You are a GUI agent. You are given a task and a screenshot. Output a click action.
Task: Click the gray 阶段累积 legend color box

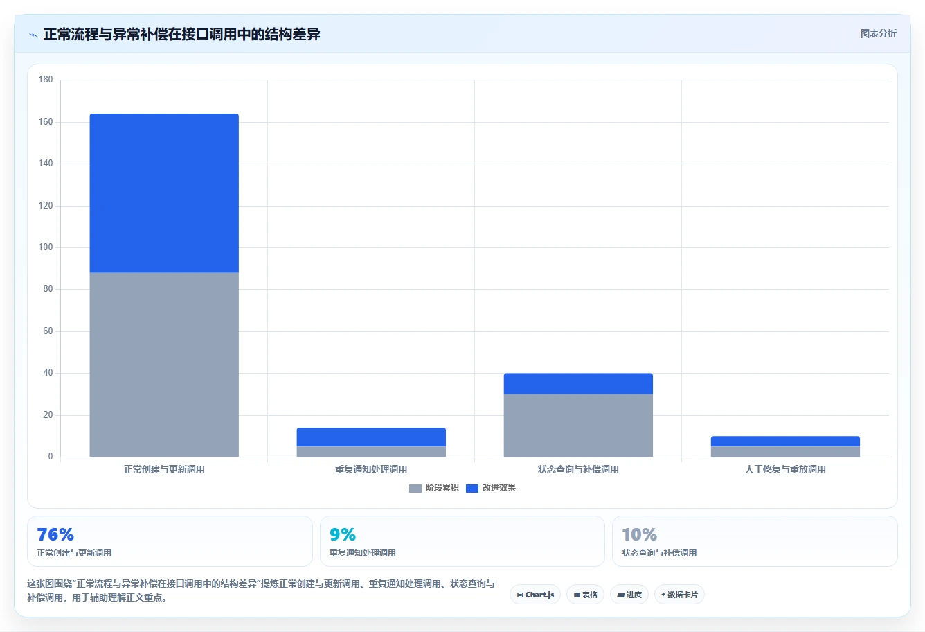(415, 489)
